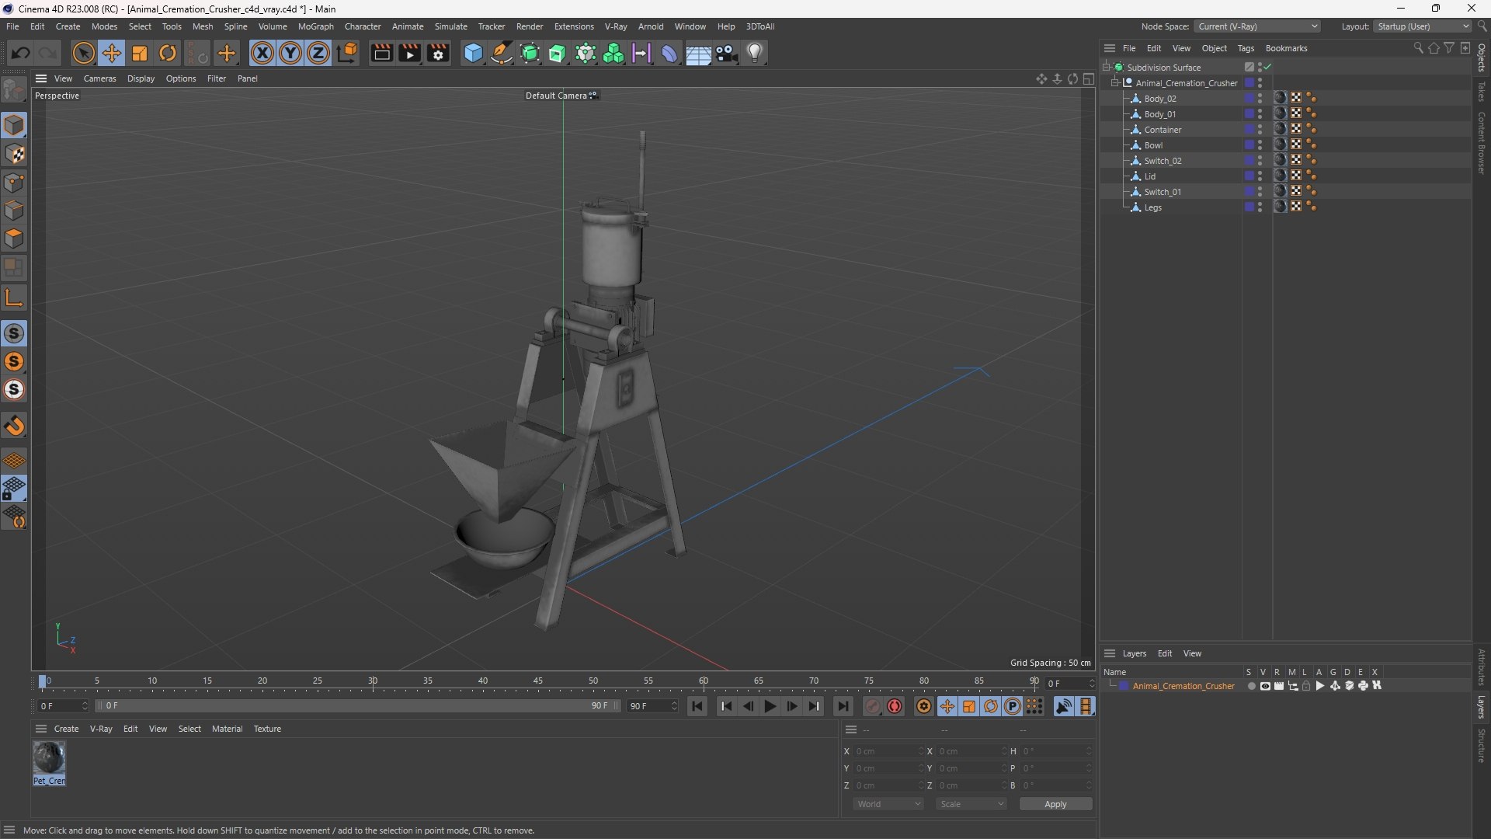Click the Apply button
This screenshot has height=839, width=1491.
click(1055, 804)
